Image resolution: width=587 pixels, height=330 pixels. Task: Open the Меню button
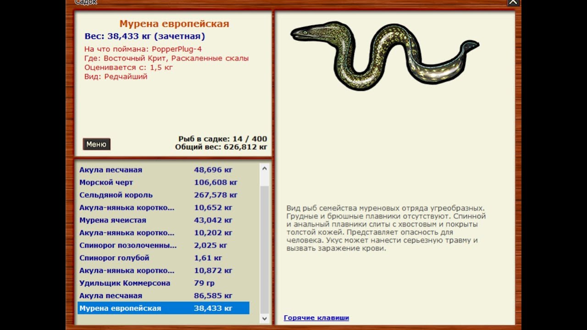pyautogui.click(x=96, y=144)
